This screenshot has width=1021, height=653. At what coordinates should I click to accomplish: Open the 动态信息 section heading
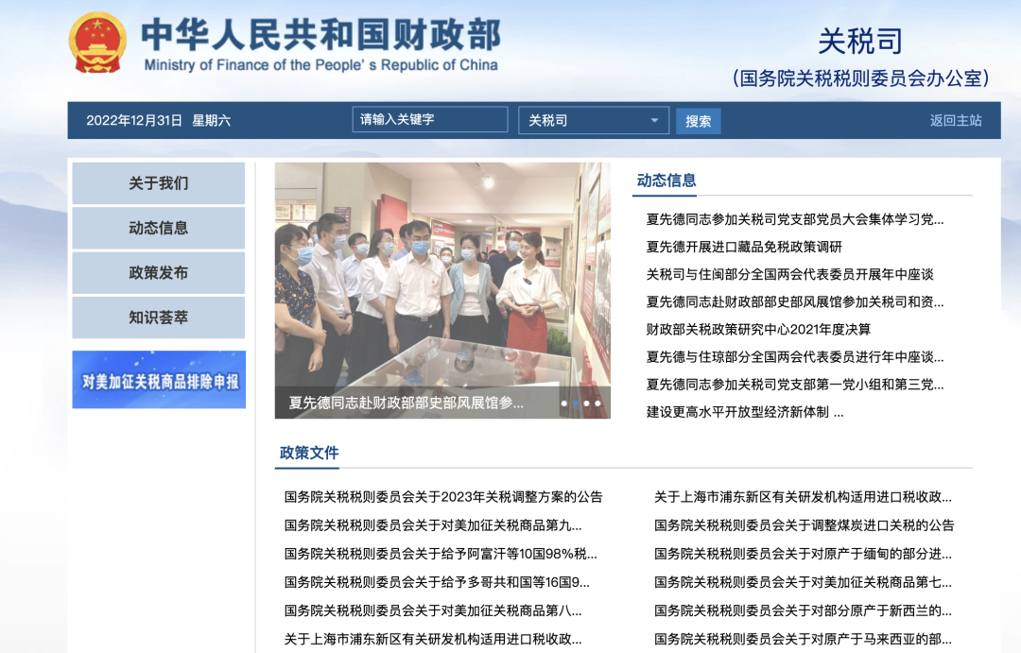tap(666, 180)
